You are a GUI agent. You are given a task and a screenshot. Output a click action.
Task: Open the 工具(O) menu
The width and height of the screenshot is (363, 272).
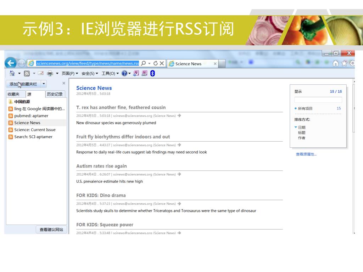pos(110,73)
